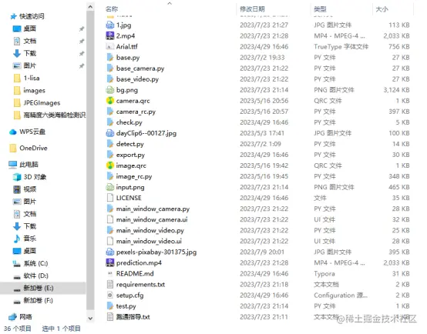Select the 2.mp4 video file icon
The height and width of the screenshot is (334, 427).
pos(109,36)
